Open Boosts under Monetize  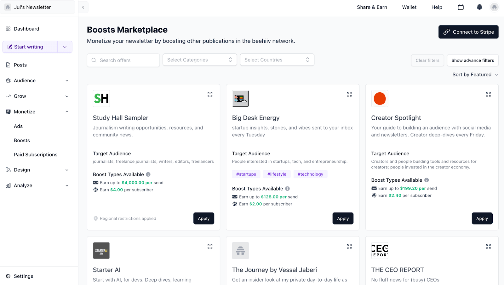22,140
